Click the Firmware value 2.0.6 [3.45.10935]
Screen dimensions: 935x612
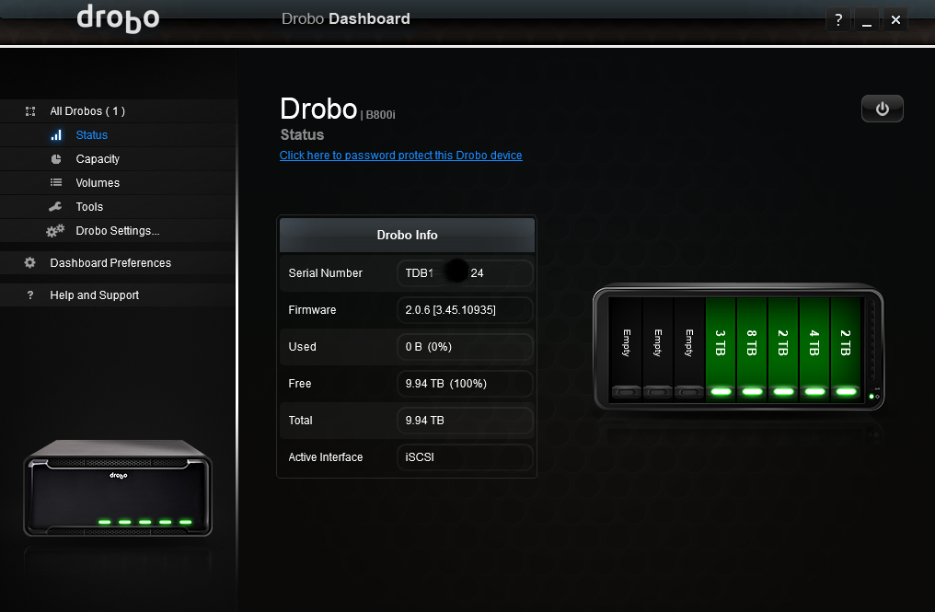coord(450,310)
